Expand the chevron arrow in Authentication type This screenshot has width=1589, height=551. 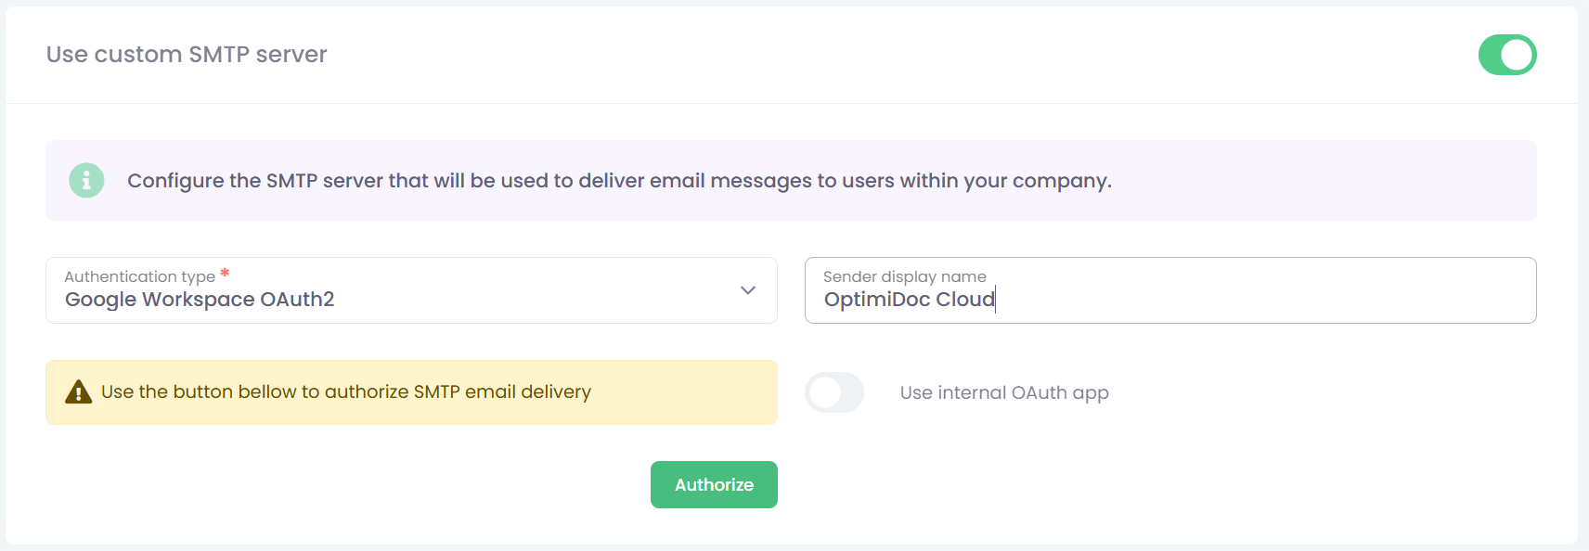(x=748, y=290)
